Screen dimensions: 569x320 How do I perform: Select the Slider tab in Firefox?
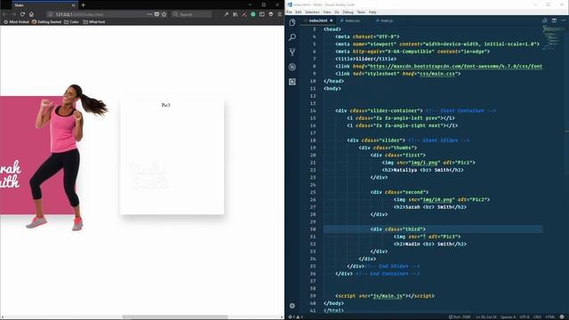coord(44,5)
